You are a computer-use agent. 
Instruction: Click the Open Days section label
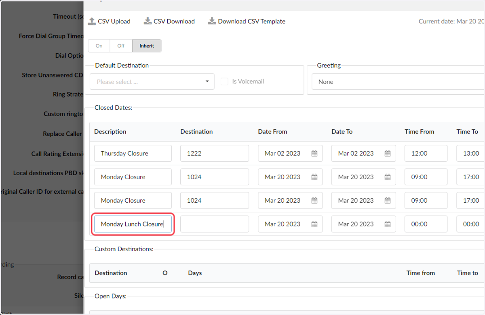pos(110,296)
